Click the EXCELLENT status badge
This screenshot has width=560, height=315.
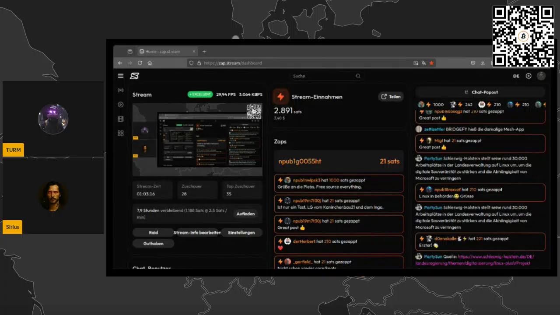pyautogui.click(x=200, y=94)
